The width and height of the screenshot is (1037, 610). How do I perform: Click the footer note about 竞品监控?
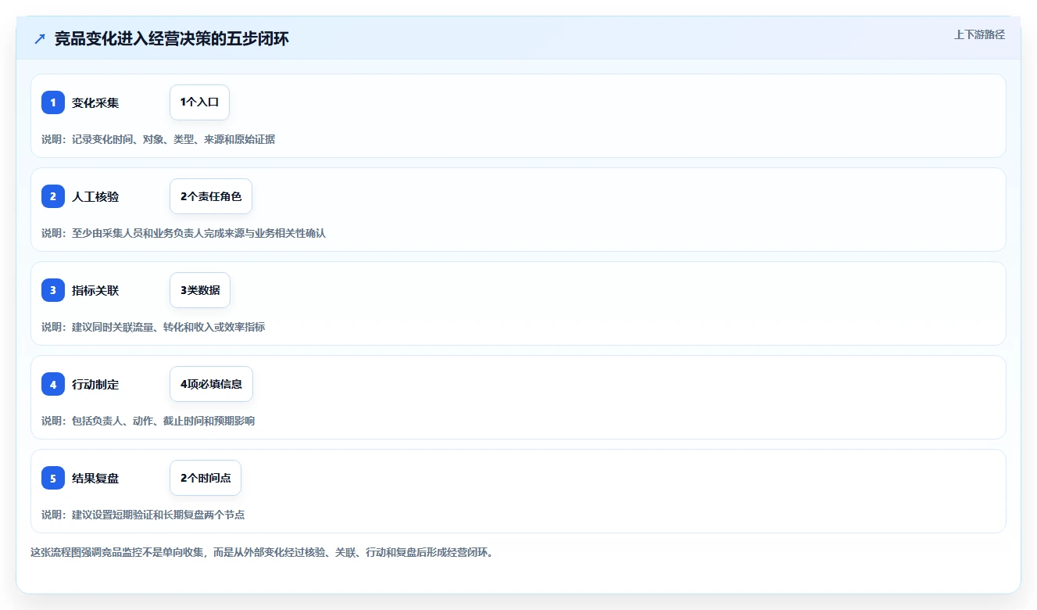262,552
